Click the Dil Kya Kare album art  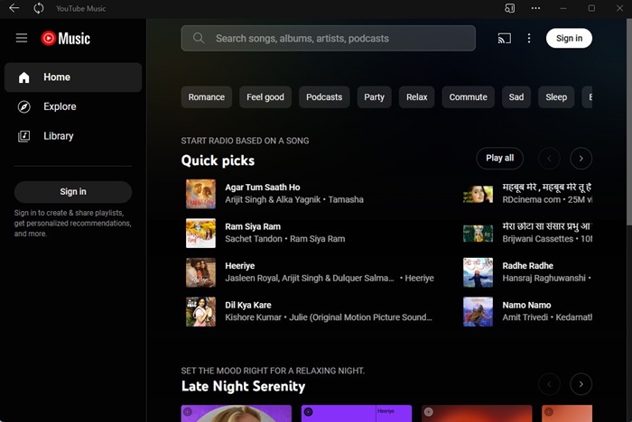200,312
